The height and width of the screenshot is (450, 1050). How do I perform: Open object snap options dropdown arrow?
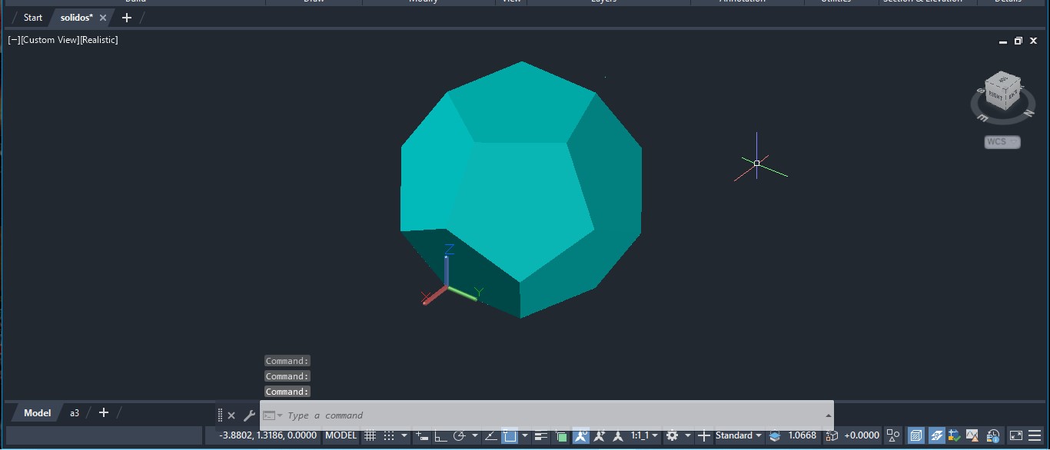pos(525,435)
